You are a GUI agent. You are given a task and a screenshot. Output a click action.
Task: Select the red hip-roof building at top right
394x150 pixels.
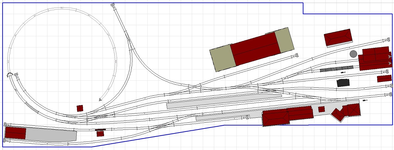pyautogui.click(x=338, y=37)
